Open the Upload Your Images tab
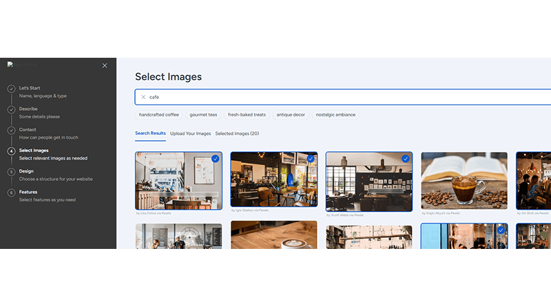Viewport: 551px width, 306px height. 191,133
